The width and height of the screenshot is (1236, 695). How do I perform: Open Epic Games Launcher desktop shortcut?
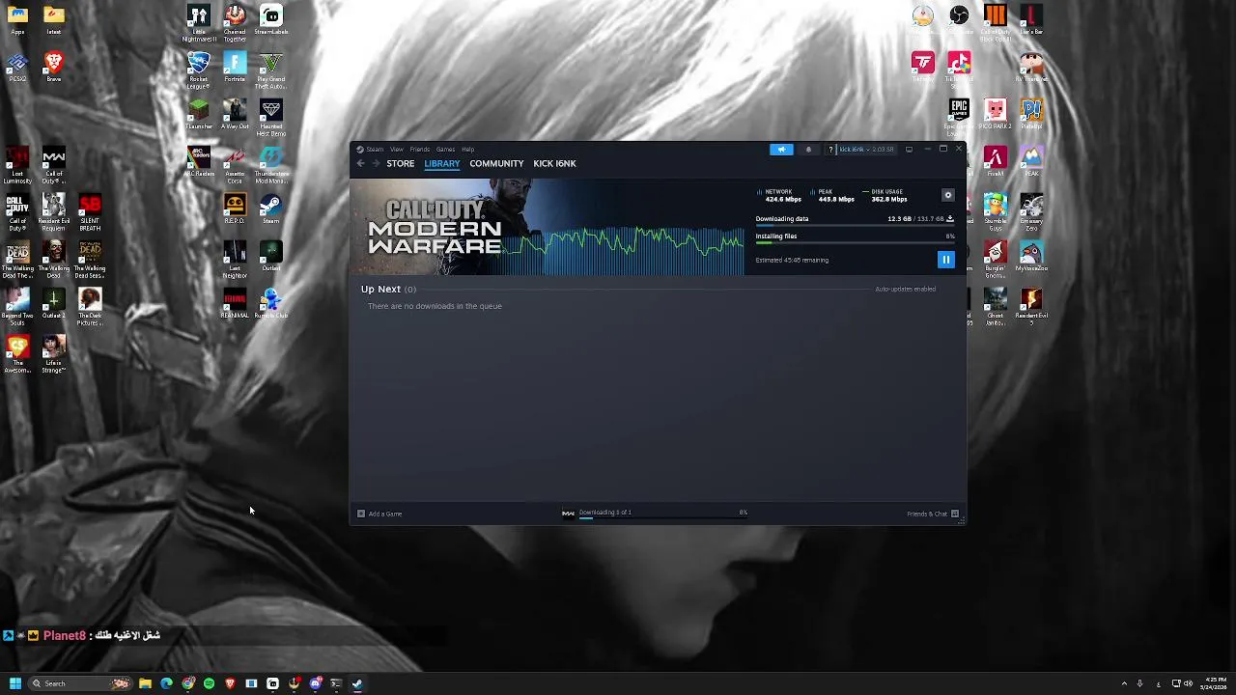959,119
